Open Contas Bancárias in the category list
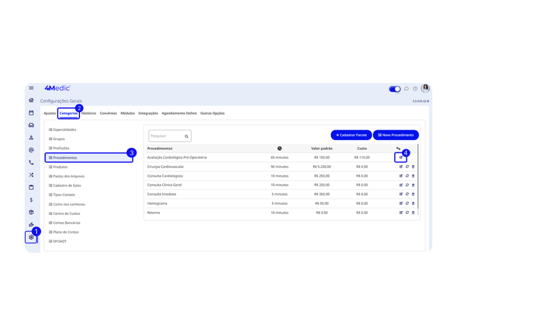This screenshot has height=315, width=539. coord(66,223)
